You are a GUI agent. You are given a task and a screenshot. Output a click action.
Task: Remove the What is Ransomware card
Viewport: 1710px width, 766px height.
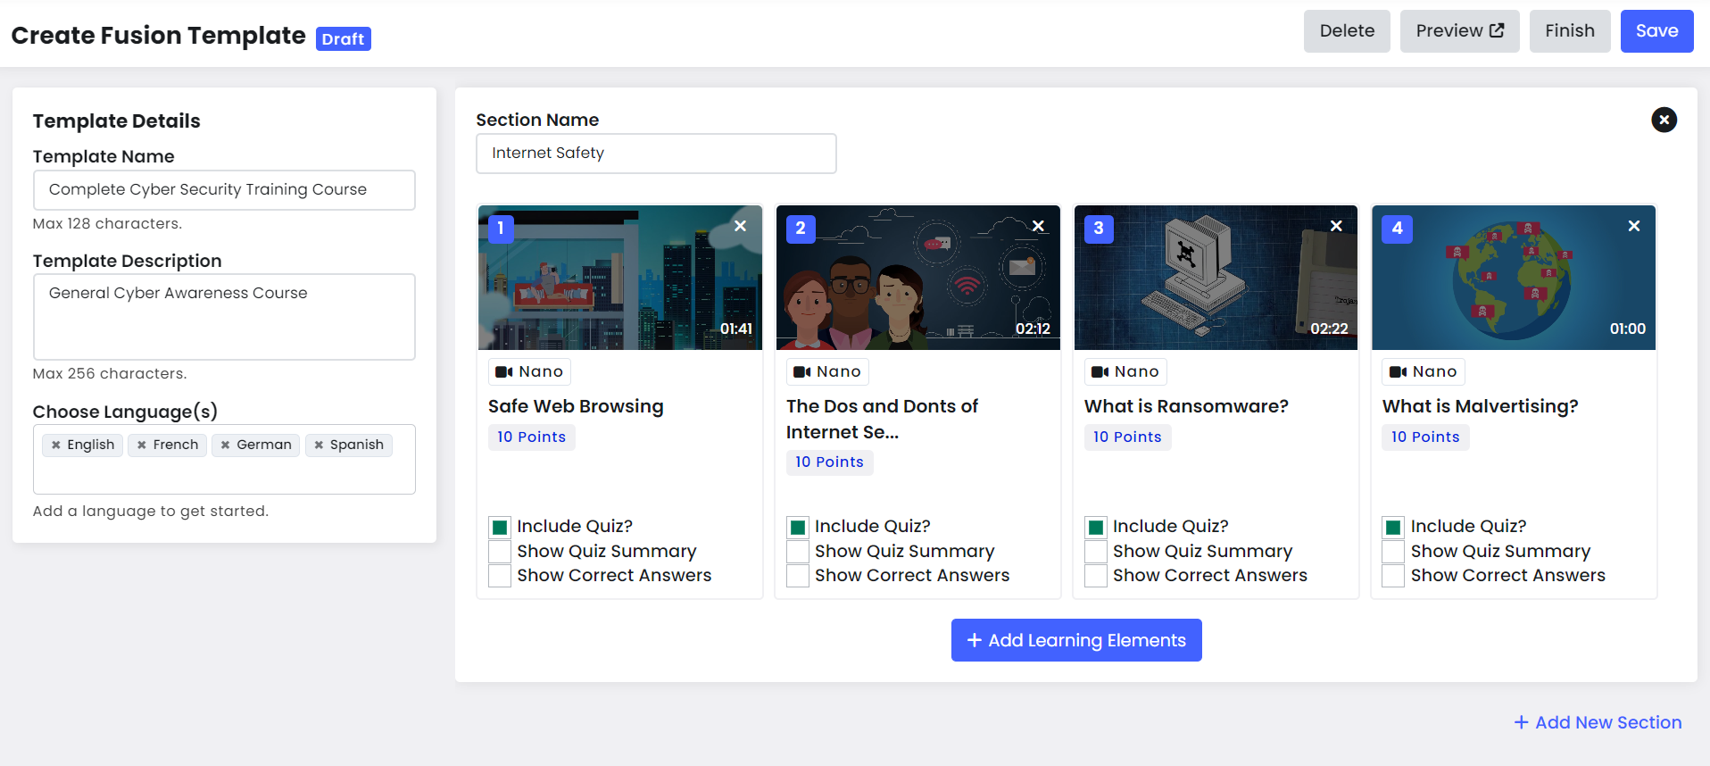click(1336, 226)
